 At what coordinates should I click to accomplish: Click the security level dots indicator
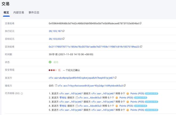point(53,70)
